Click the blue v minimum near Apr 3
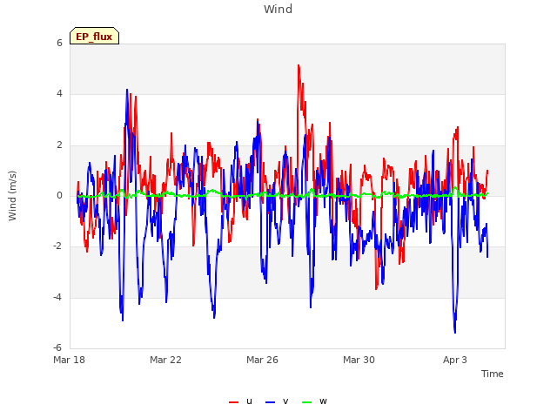557x418 pixels. pyautogui.click(x=455, y=332)
